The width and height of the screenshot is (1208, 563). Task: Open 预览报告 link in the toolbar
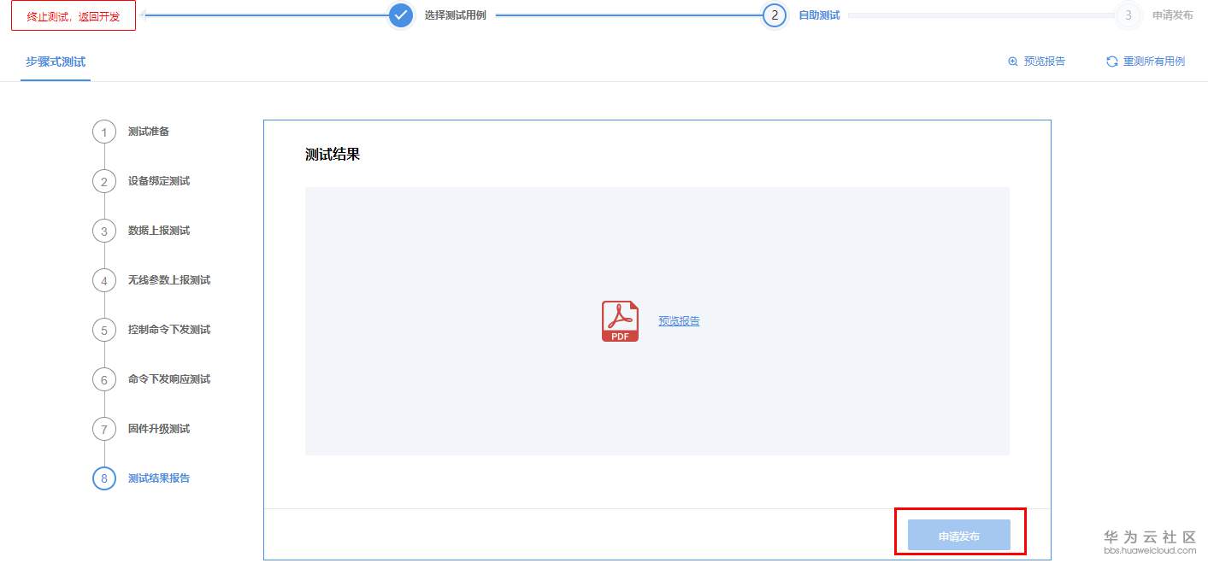[1045, 62]
